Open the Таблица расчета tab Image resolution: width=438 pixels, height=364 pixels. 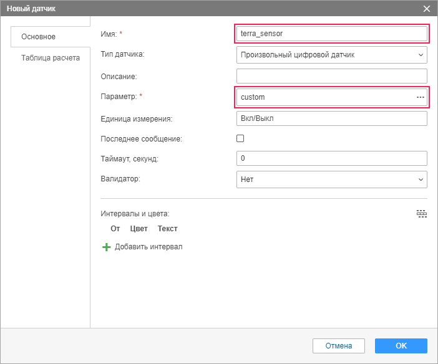tap(51, 58)
